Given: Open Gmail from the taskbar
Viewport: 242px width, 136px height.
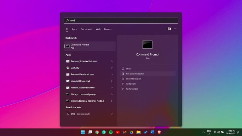Looking at the screenshot, I should click(124, 132).
